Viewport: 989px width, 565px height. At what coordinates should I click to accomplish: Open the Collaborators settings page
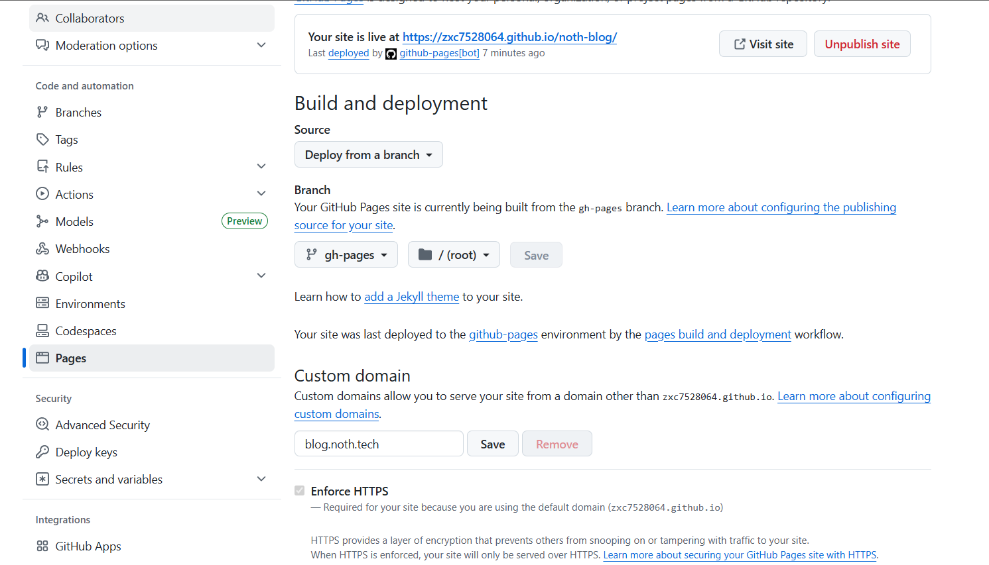[90, 19]
